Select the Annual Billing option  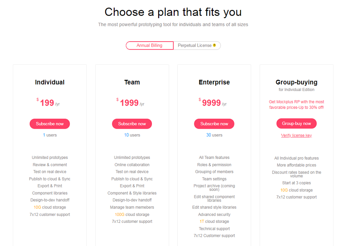[150, 45]
